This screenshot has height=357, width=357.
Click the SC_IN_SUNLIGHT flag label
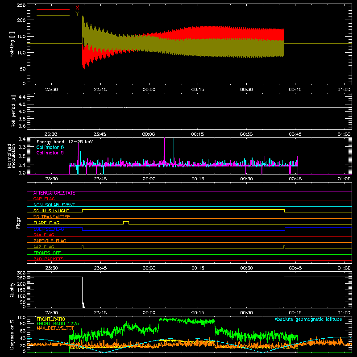click(51, 211)
